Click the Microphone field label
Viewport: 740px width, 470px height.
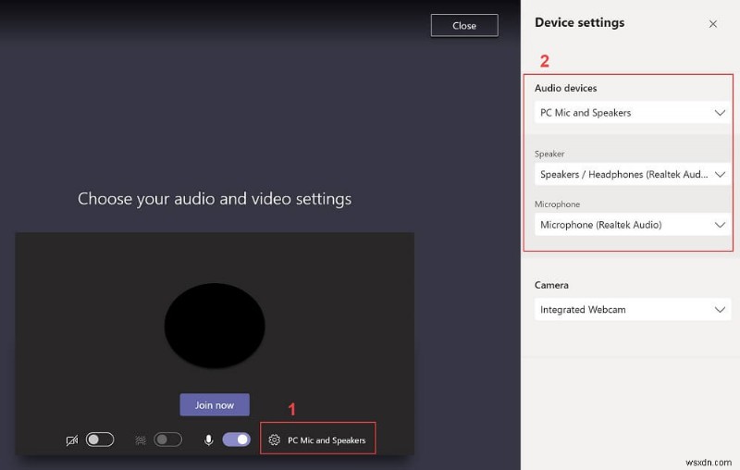pos(557,204)
